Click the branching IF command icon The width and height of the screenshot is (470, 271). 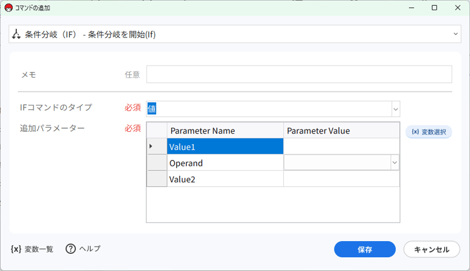(x=16, y=35)
